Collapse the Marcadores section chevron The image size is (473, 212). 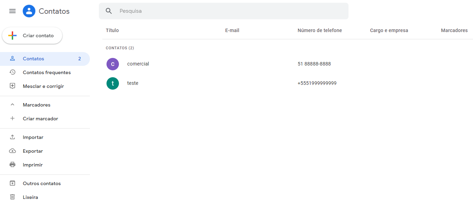click(12, 105)
